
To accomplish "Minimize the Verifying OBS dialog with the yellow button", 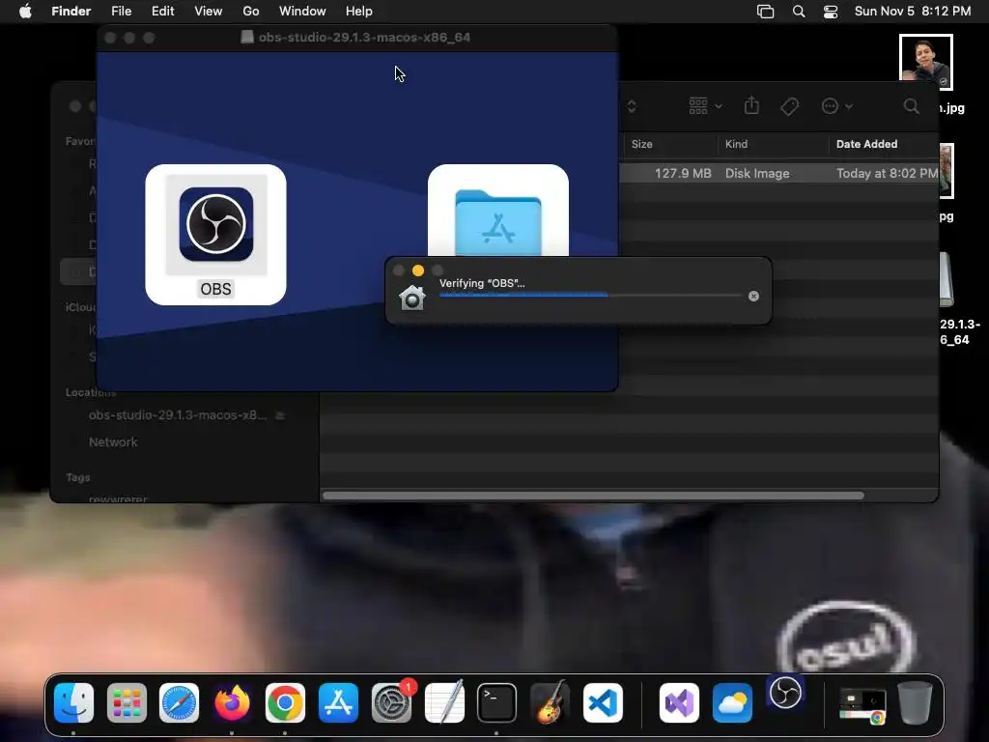I will (x=417, y=271).
